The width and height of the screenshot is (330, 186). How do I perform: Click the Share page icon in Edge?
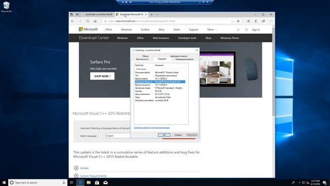[x=263, y=21]
